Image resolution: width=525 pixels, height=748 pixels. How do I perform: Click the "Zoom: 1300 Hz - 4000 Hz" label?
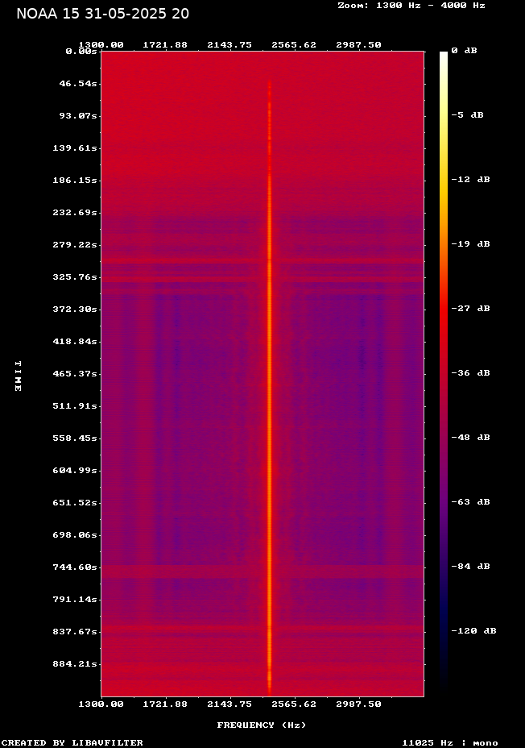411,6
